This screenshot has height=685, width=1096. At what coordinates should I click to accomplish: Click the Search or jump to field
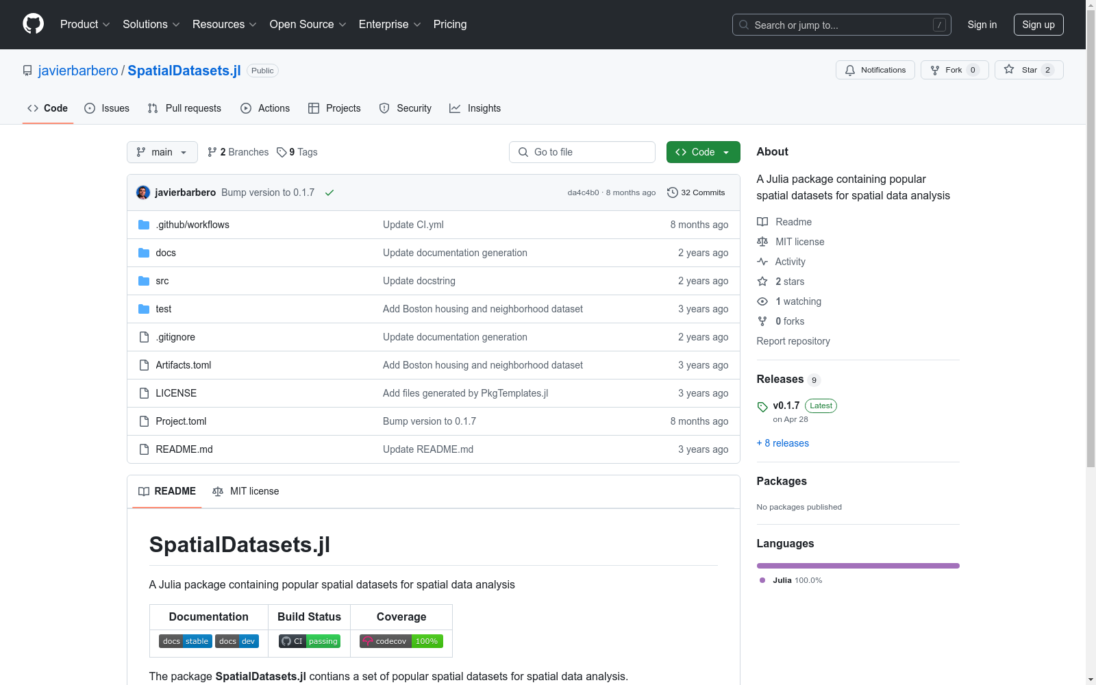(842, 25)
